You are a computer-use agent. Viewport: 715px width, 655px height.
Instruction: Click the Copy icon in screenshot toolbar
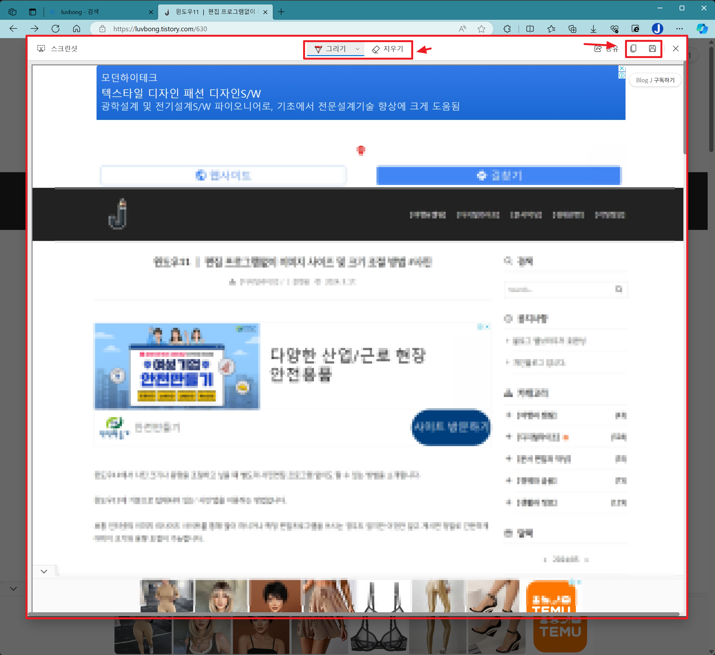point(633,48)
